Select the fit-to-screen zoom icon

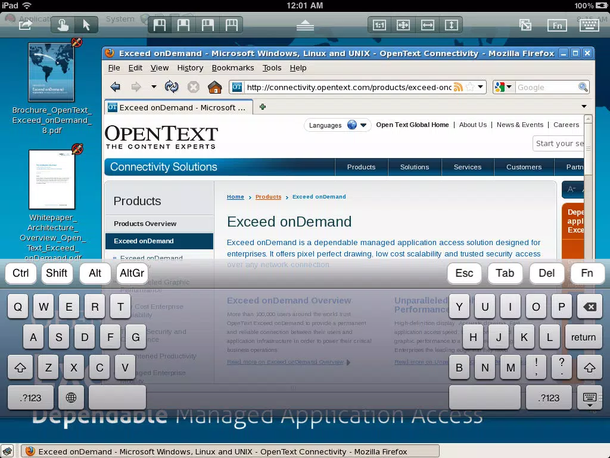point(403,25)
